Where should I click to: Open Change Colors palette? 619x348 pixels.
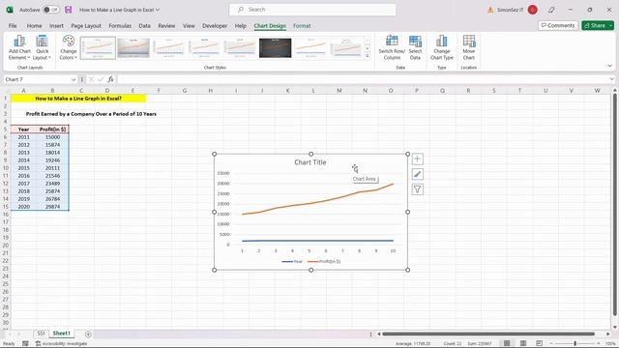[x=69, y=47]
